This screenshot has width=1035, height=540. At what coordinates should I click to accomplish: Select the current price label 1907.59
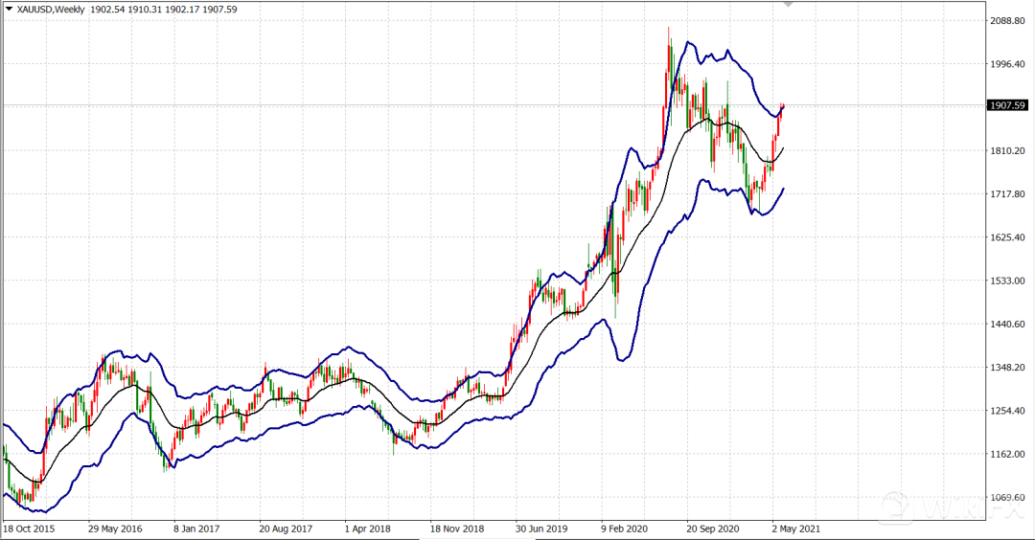(x=1006, y=105)
